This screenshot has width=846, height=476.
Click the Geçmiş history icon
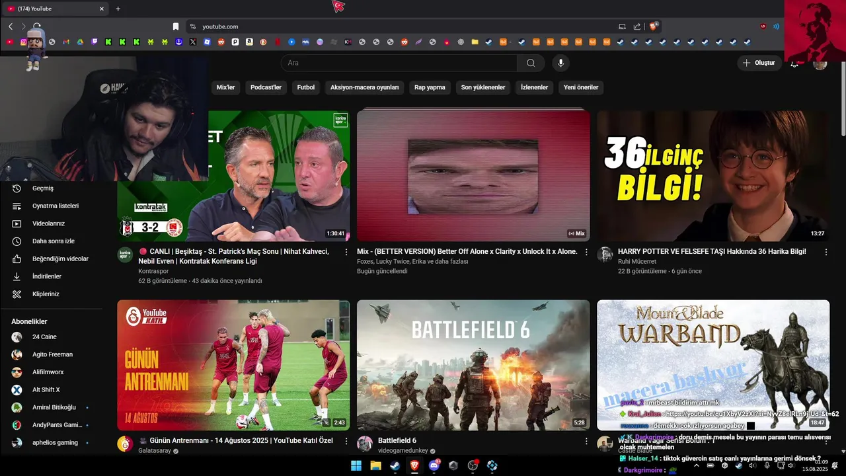pos(17,188)
